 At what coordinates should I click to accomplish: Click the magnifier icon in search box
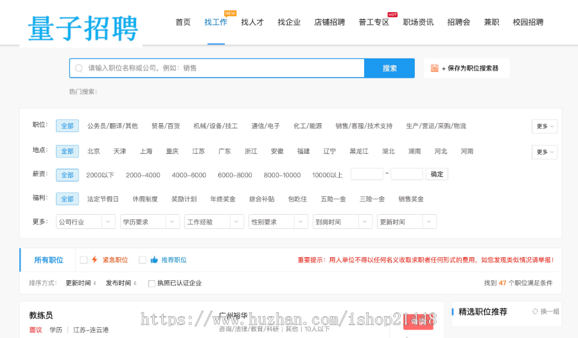(x=79, y=68)
